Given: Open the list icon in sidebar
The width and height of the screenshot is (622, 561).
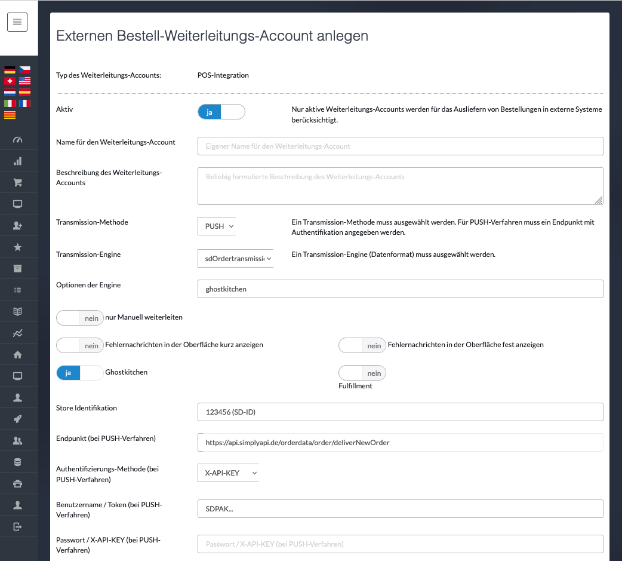Looking at the screenshot, I should click(x=17, y=290).
